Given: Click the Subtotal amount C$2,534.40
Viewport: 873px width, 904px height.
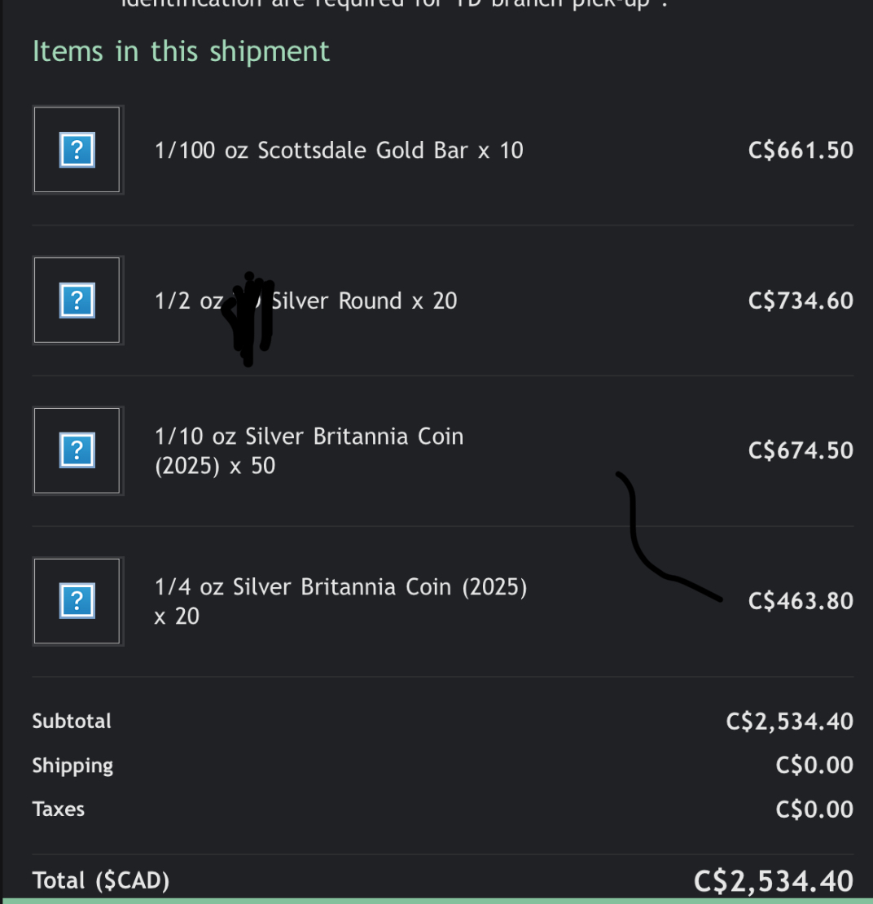Looking at the screenshot, I should click(789, 722).
